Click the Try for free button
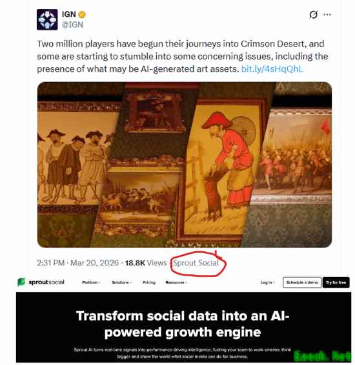This screenshot has width=355, height=365. (336, 282)
